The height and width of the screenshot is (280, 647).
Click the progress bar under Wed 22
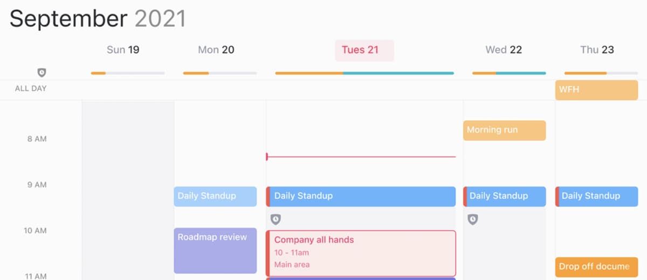[508, 73]
